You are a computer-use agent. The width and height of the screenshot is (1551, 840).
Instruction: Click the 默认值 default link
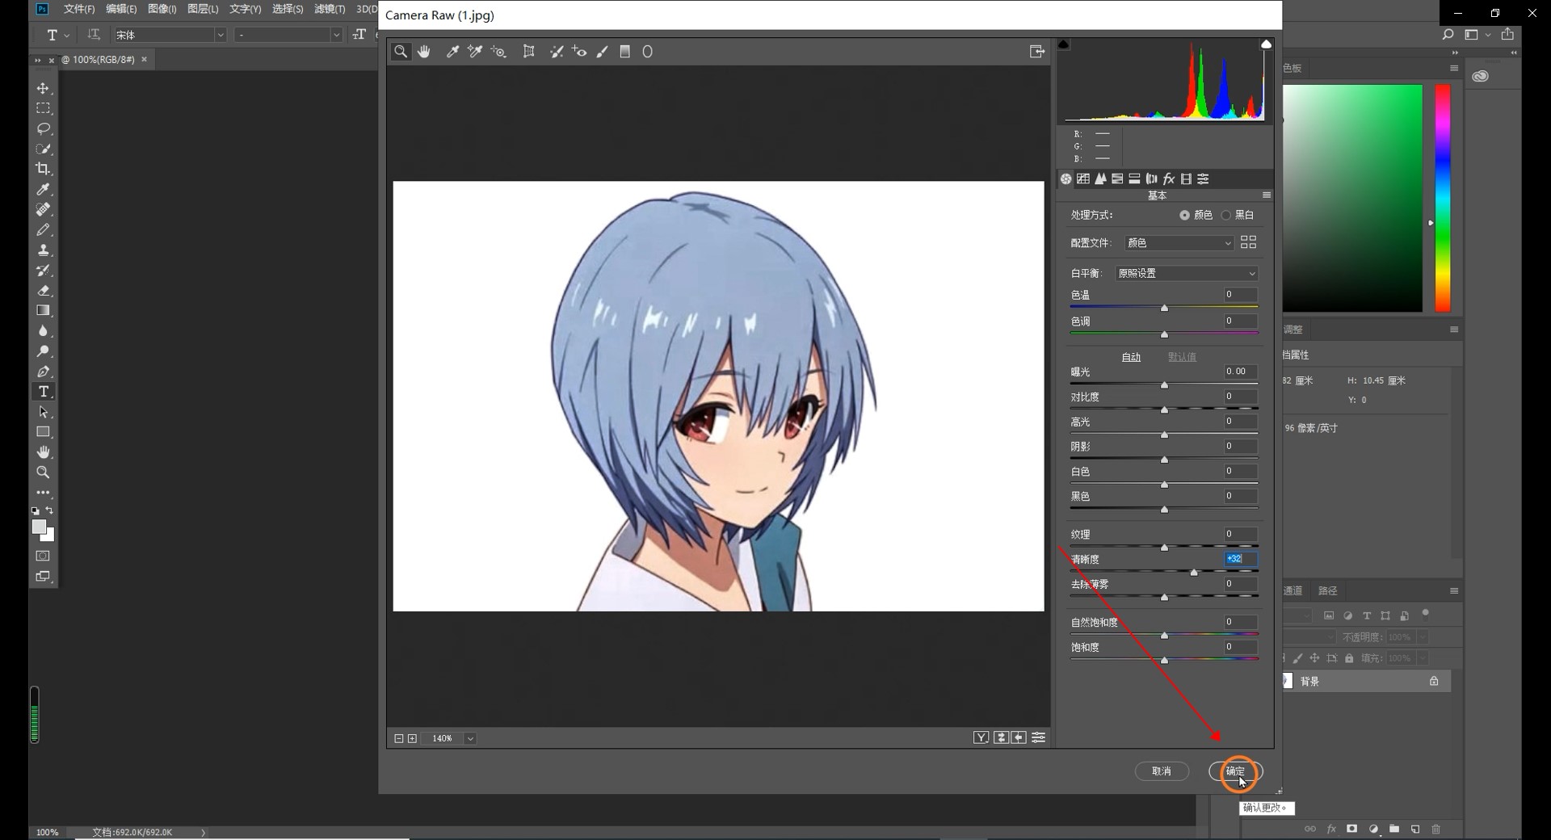(1182, 357)
